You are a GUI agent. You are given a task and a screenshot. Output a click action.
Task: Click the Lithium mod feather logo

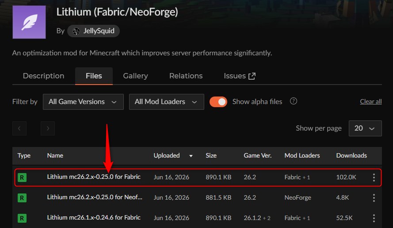29,22
